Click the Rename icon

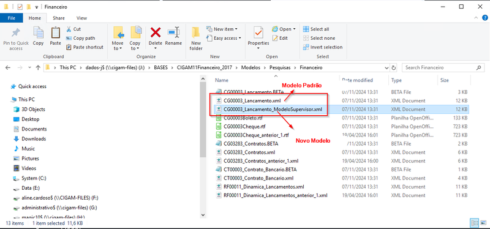(173, 32)
